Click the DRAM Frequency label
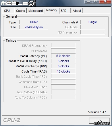Image resolution: width=112 pixels, height=126 pixels. coord(34,46)
